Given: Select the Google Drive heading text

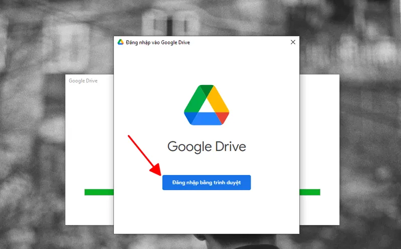Looking at the screenshot, I should (x=207, y=146).
